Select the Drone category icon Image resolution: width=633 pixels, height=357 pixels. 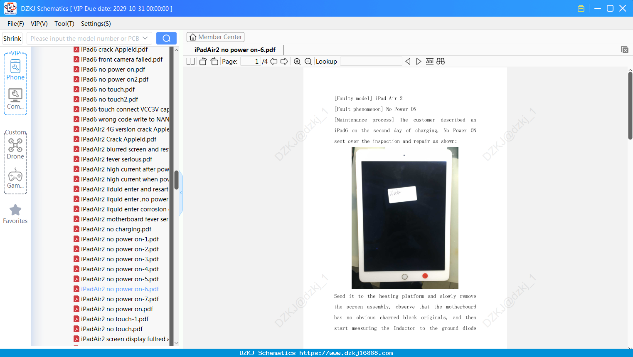15,149
